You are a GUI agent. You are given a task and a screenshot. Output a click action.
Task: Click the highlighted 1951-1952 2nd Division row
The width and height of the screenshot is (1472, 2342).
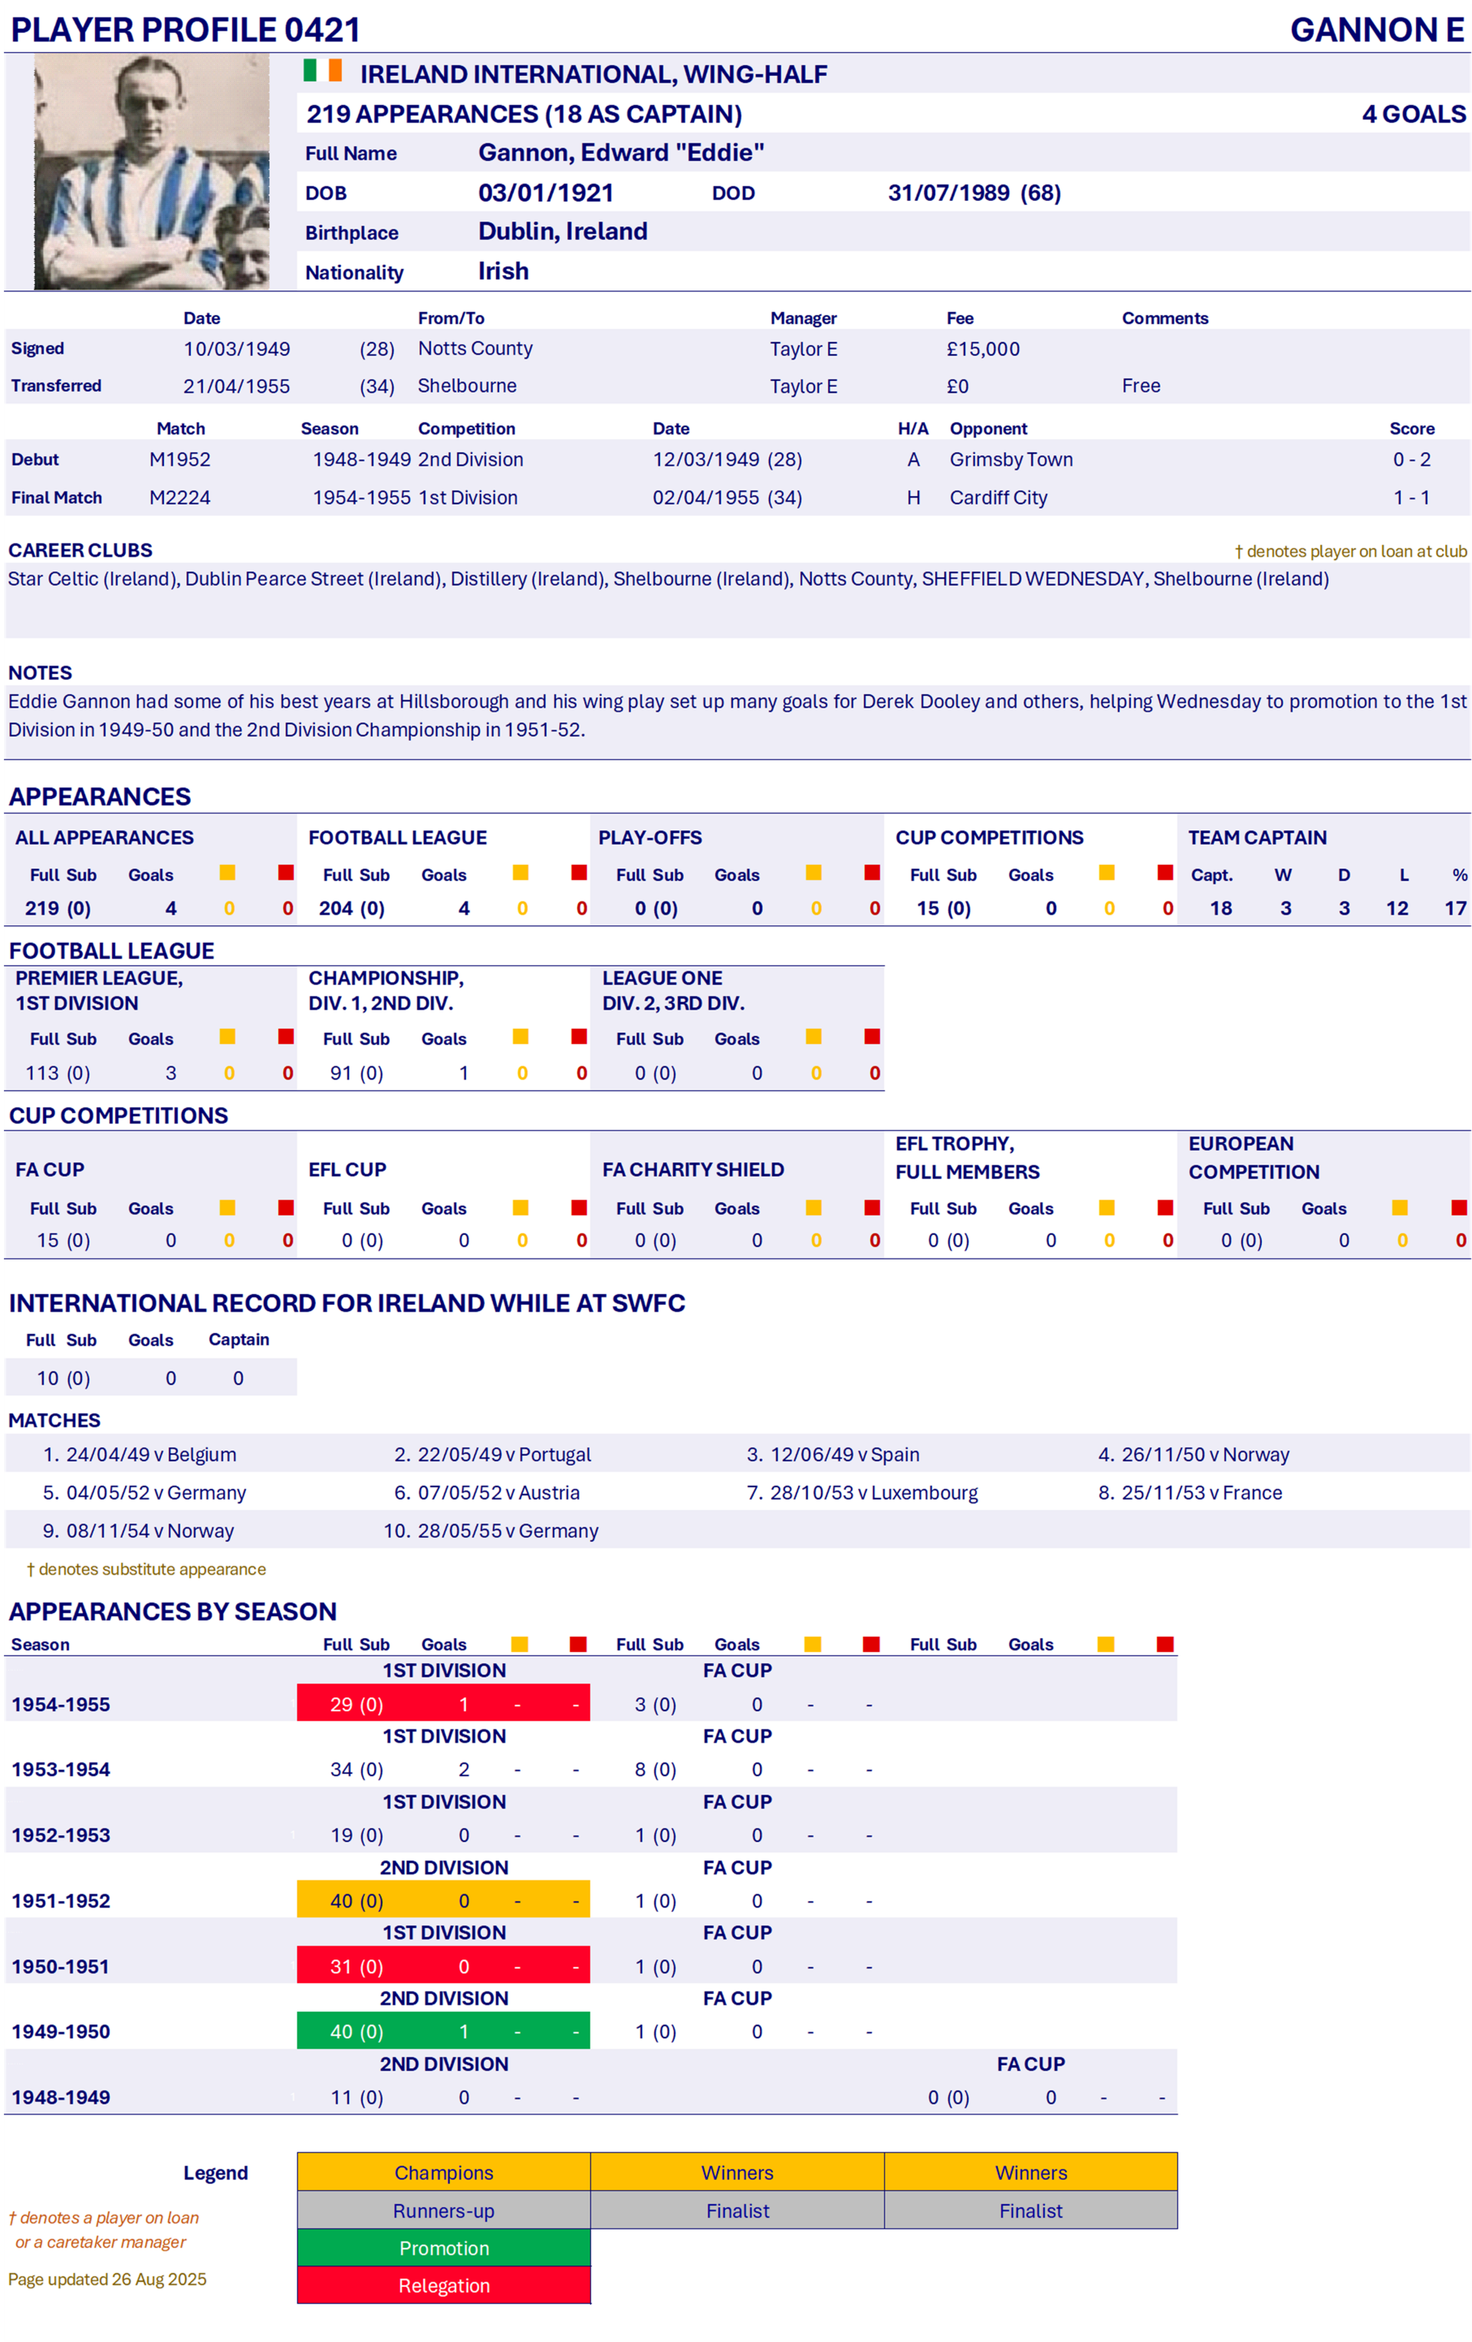click(444, 1900)
